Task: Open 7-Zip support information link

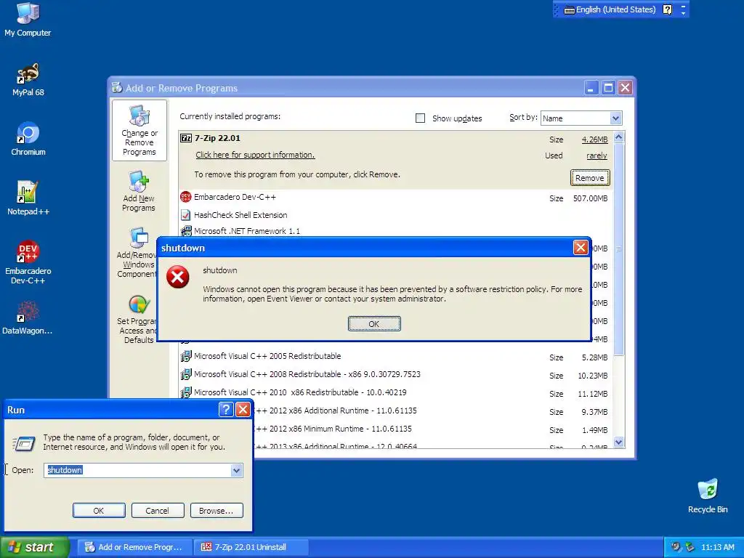Action: tap(255, 155)
